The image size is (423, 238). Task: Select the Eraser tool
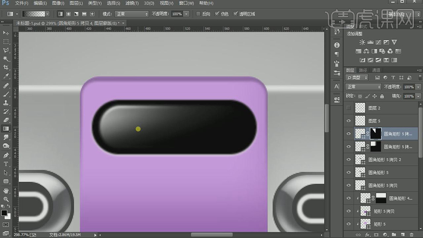(x=6, y=120)
